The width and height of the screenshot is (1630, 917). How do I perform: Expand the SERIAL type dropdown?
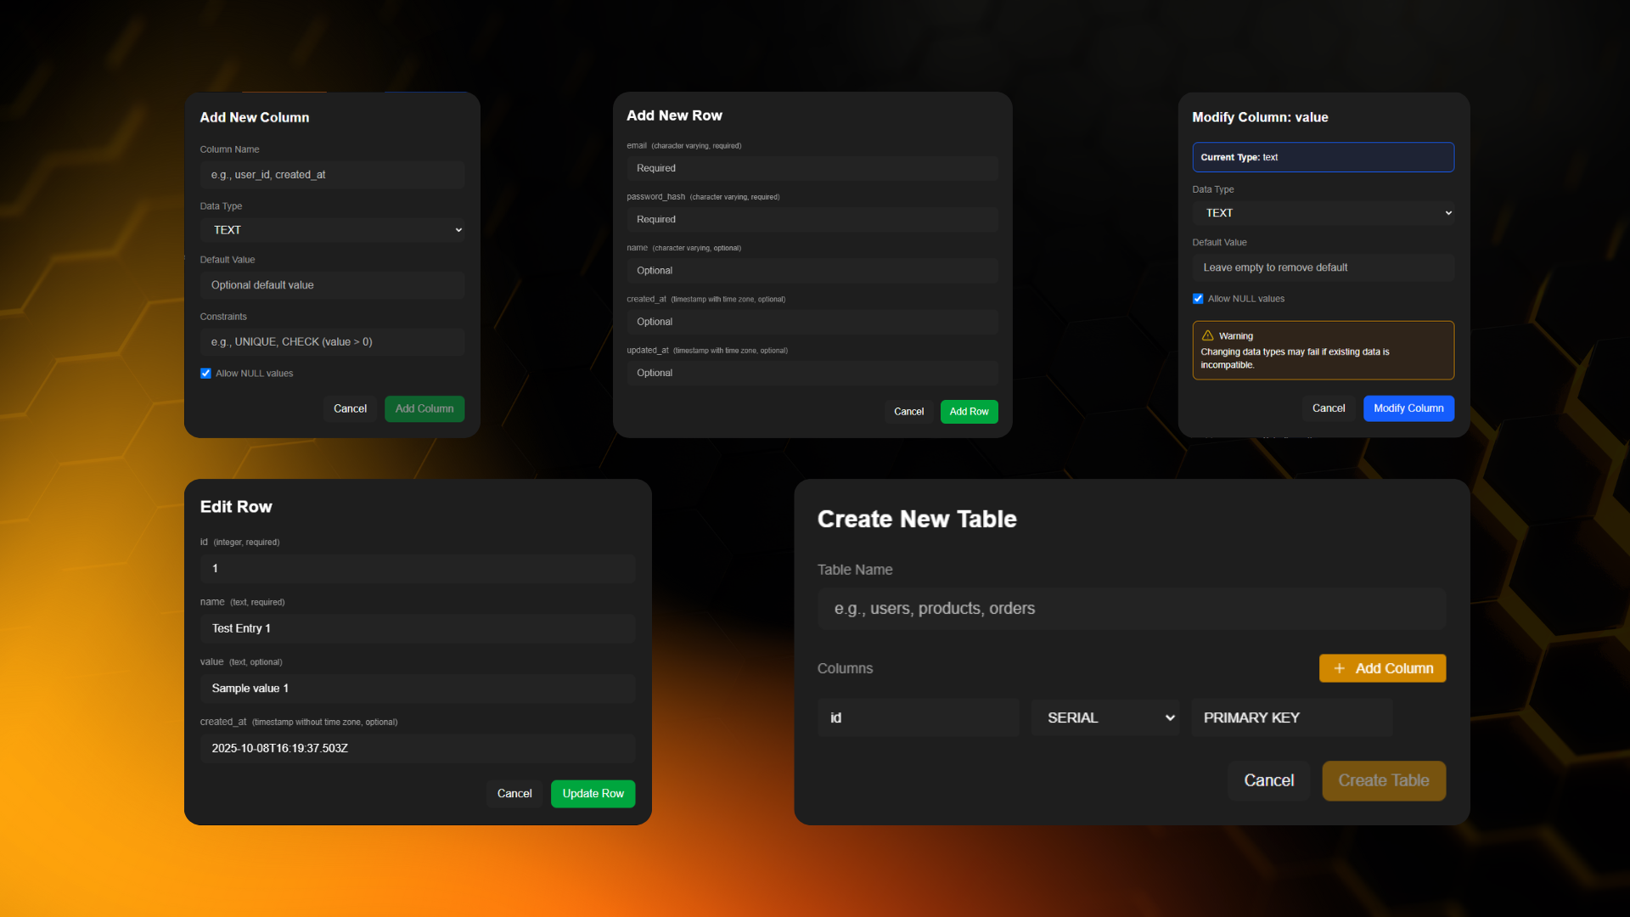click(x=1105, y=717)
